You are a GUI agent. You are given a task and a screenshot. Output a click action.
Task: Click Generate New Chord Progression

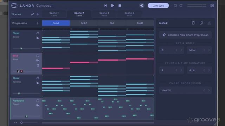coord(185,35)
